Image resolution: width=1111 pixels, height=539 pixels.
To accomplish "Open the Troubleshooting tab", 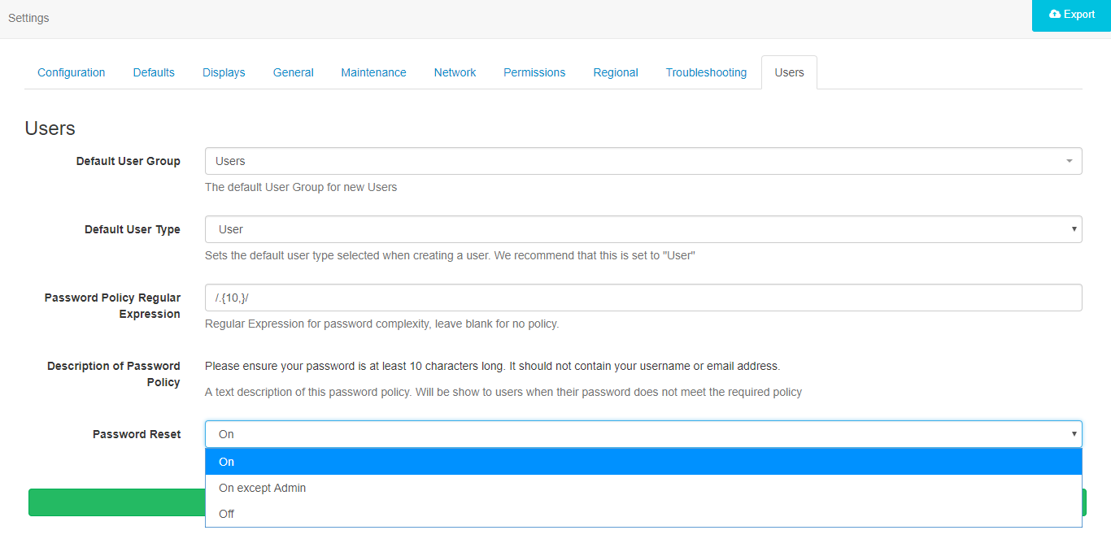I will (706, 72).
